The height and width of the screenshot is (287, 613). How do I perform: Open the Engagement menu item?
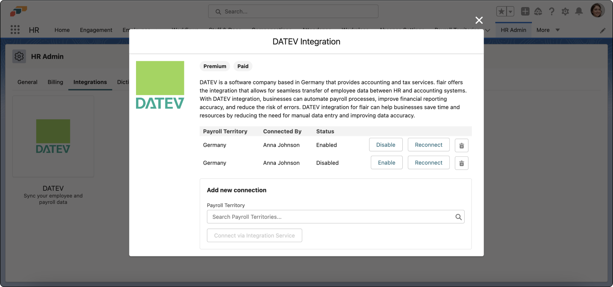click(x=96, y=30)
